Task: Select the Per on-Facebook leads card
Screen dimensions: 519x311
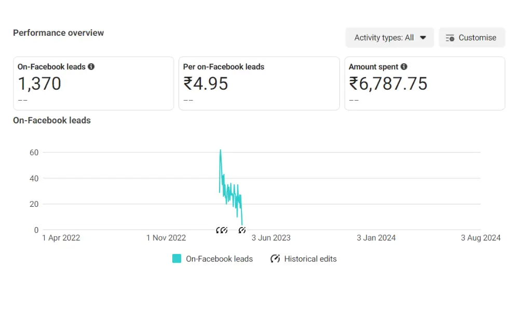Action: tap(259, 83)
